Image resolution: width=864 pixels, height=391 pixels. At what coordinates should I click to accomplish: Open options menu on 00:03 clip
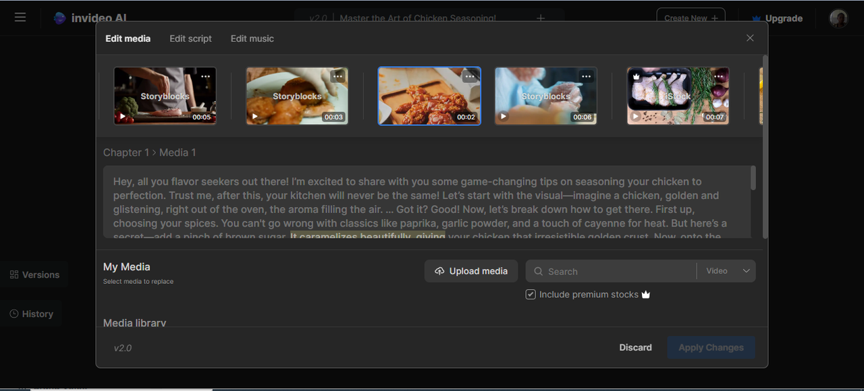tap(338, 76)
